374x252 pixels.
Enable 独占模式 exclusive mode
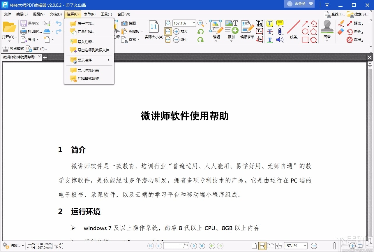(16, 48)
